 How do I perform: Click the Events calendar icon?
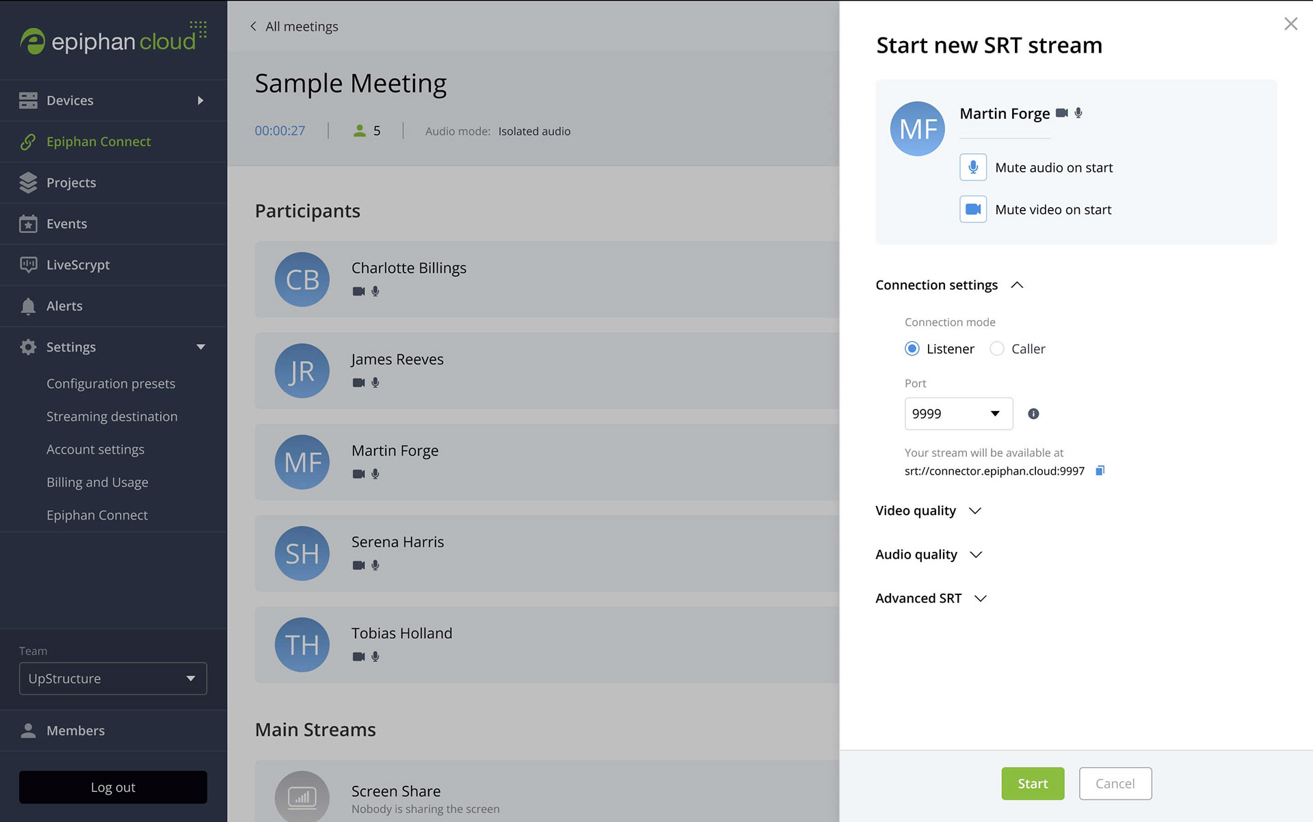click(x=28, y=224)
